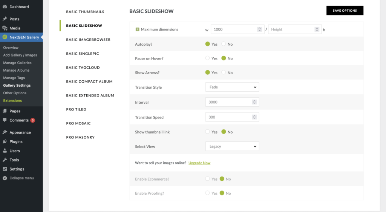
Task: Select Yes for Show thumbnail link
Action: click(x=208, y=132)
